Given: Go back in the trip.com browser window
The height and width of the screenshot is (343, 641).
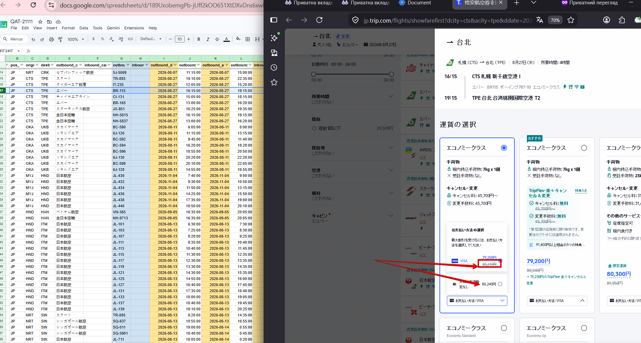Looking at the screenshot, I should click(289, 20).
